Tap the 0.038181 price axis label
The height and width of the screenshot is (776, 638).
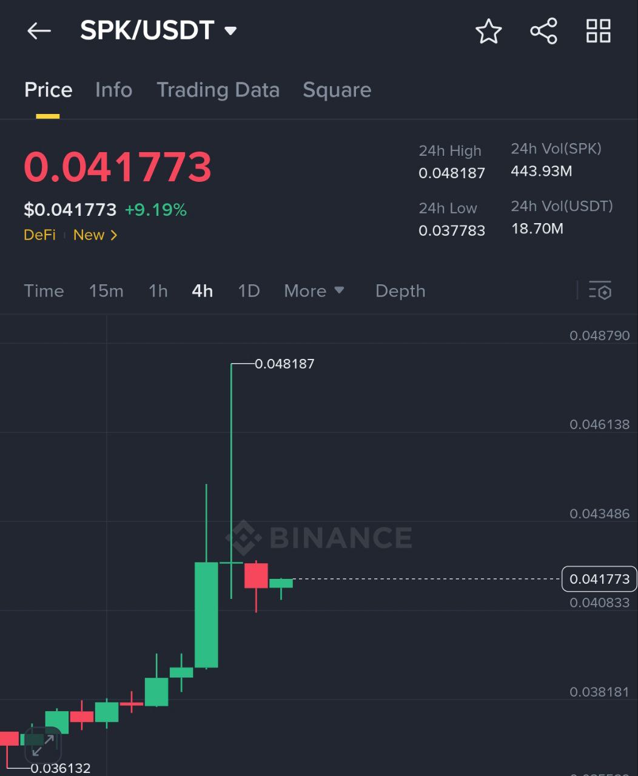(600, 692)
